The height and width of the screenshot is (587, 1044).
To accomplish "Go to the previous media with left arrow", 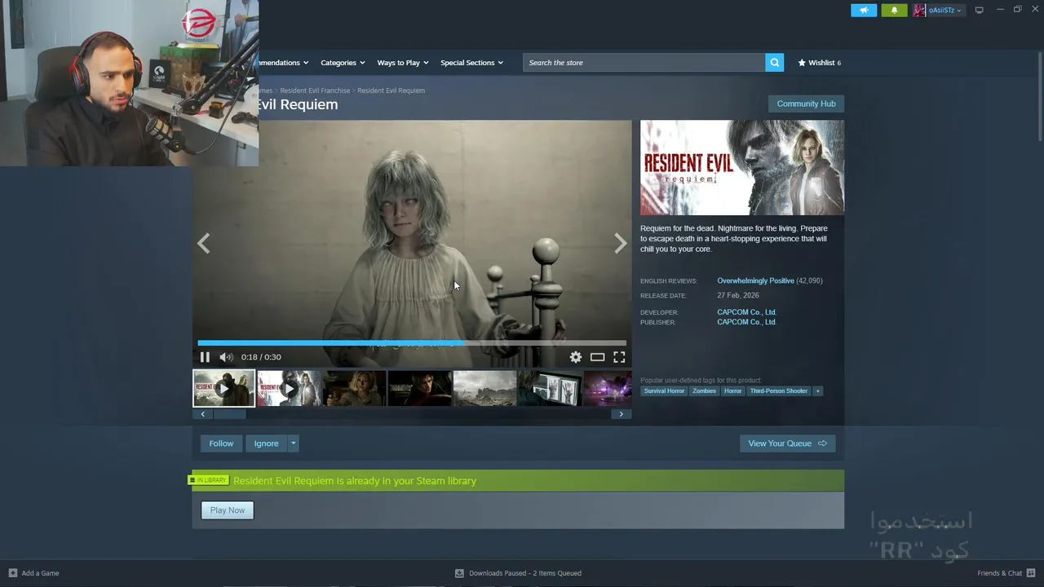I will point(204,243).
